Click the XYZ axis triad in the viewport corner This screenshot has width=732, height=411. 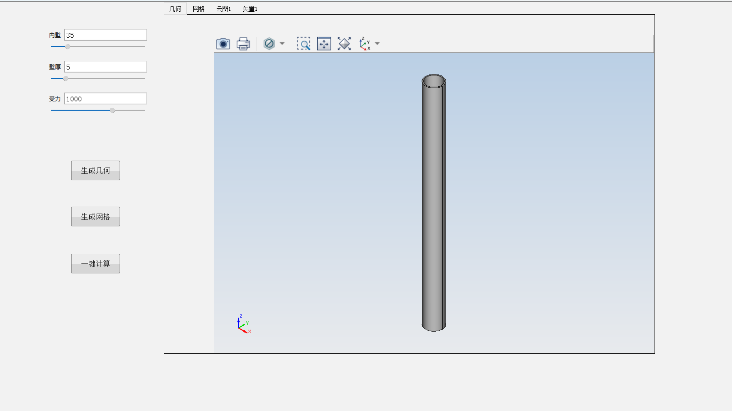click(244, 324)
